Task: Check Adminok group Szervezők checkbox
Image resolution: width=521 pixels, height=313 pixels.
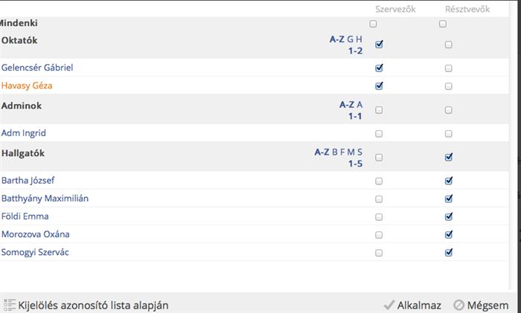Action: (379, 110)
